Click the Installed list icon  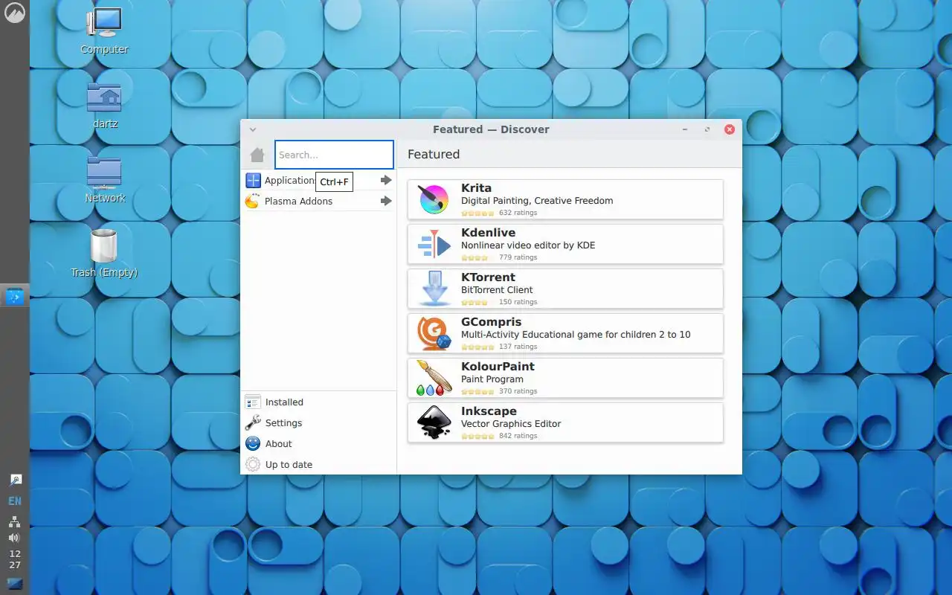coord(253,402)
